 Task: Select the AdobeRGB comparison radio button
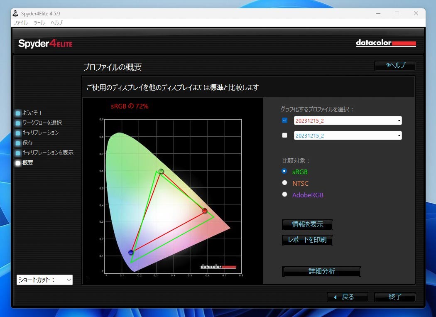pos(284,194)
